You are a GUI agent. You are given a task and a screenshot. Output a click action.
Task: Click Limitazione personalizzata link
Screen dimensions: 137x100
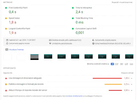pos(62,44)
